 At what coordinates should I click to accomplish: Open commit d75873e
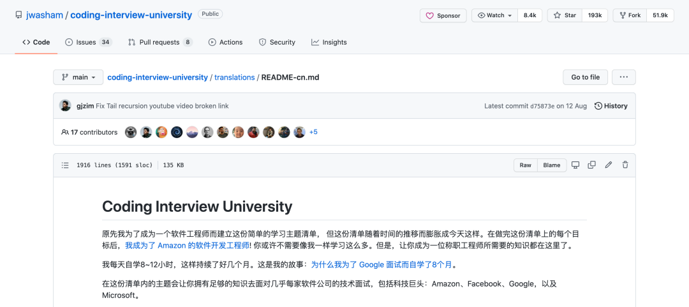pyautogui.click(x=542, y=106)
